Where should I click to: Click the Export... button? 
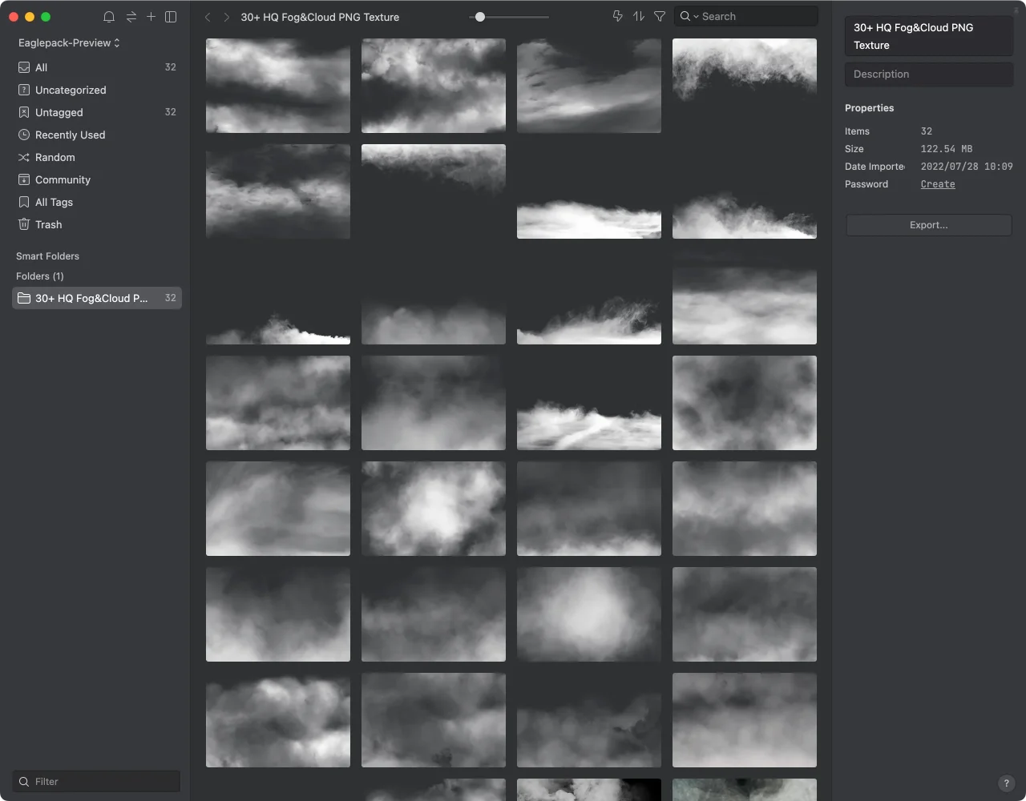(929, 225)
